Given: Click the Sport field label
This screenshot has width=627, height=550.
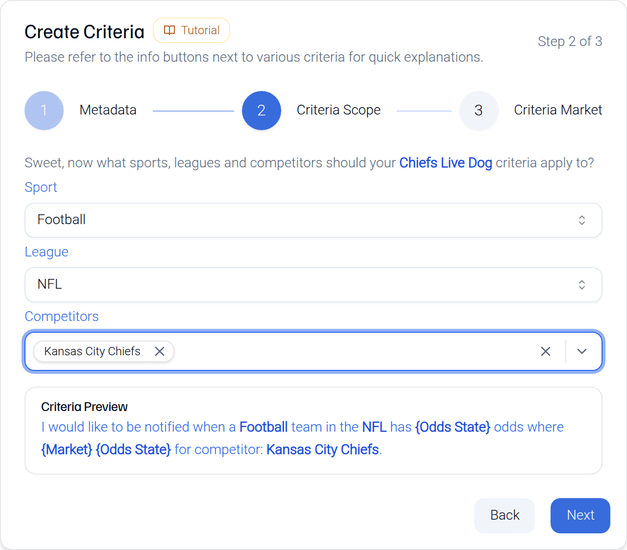Looking at the screenshot, I should [x=41, y=187].
